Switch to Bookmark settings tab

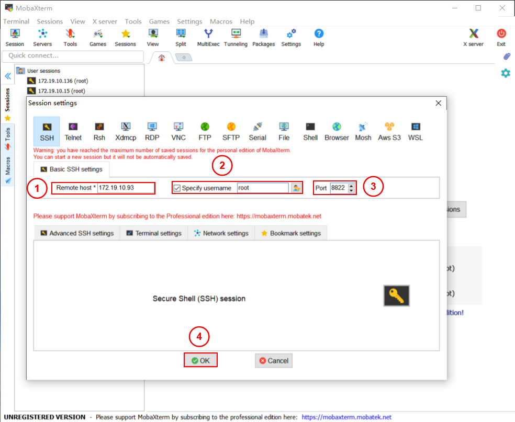tap(291, 233)
